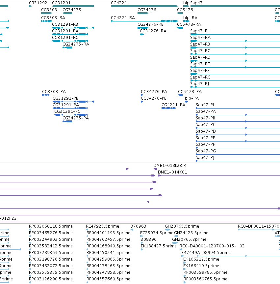Click the CG4221 gene label

[x=119, y=3]
